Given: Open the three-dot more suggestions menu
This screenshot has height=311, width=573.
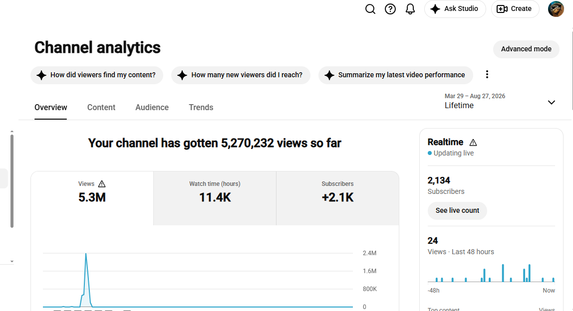Looking at the screenshot, I should (x=487, y=74).
